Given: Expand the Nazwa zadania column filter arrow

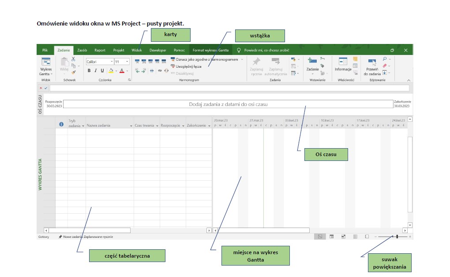Looking at the screenshot, I should (131, 126).
